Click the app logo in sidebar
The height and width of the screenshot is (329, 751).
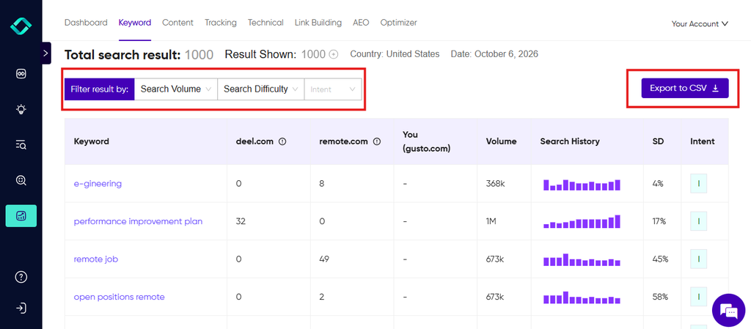coord(21,26)
